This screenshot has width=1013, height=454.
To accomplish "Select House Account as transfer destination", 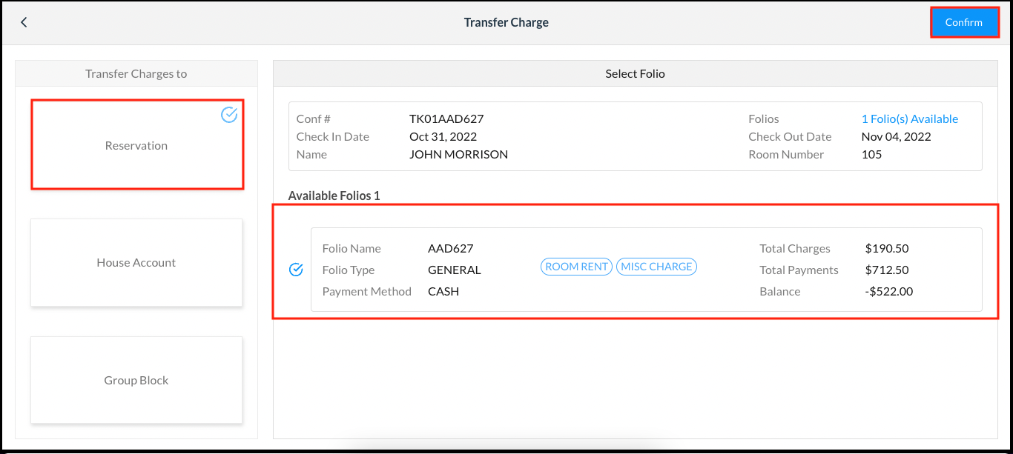I will (x=136, y=262).
